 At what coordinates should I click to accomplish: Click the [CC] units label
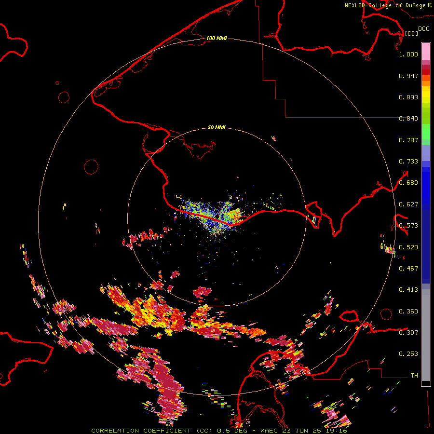(x=411, y=33)
